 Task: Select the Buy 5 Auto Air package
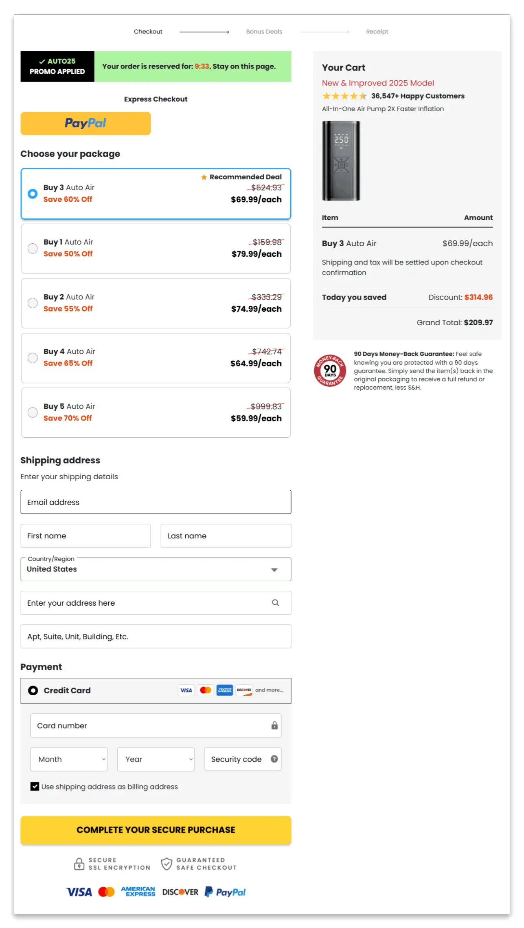[x=156, y=412]
